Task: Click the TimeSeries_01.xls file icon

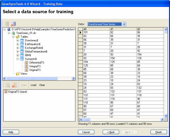Action: point(13,33)
